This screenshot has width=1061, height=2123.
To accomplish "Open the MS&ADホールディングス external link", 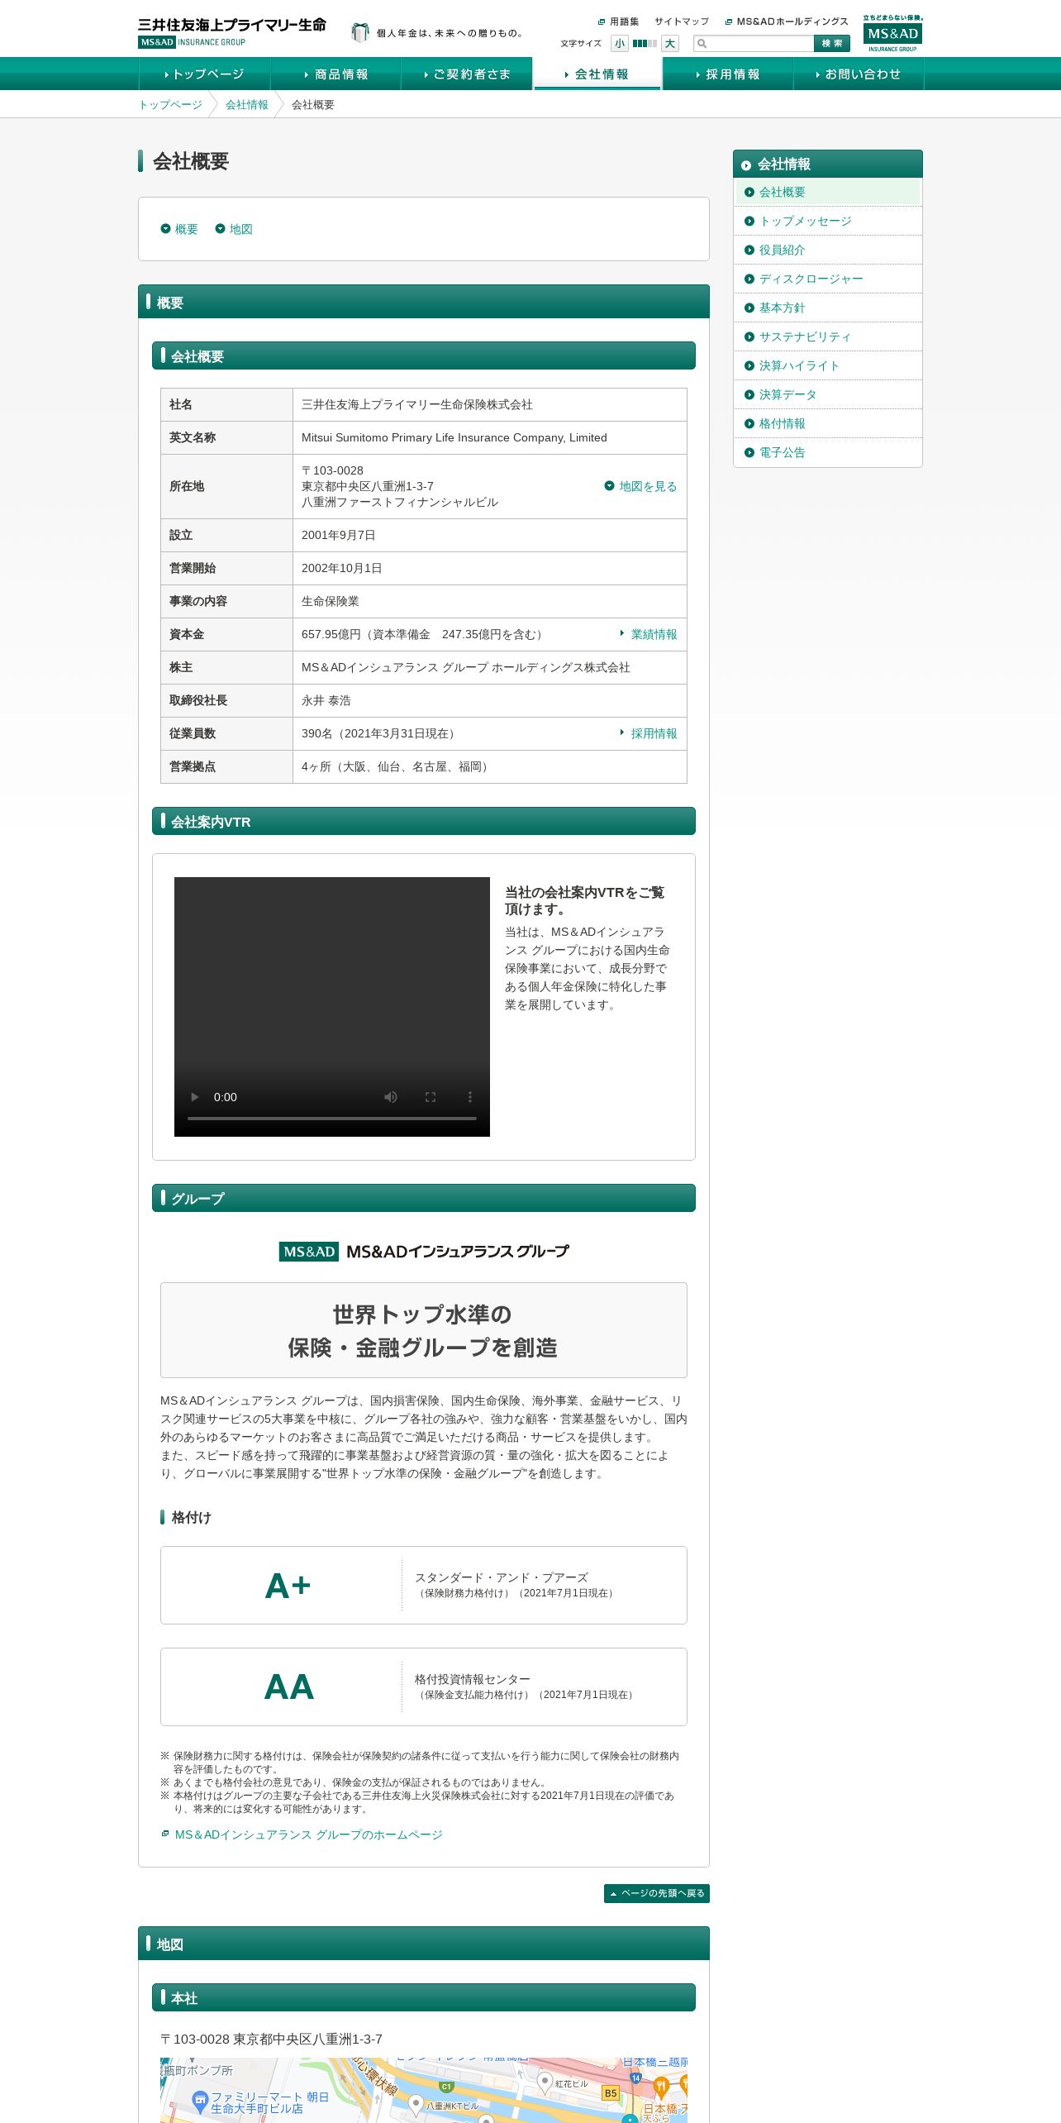I will click(787, 21).
